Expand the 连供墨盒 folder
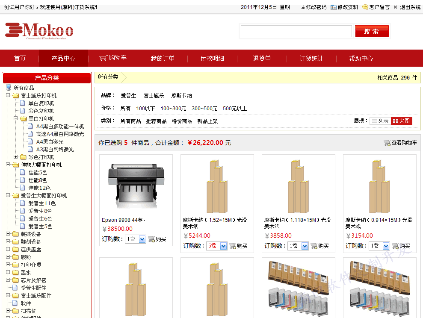The image size is (423, 318). 8,249
